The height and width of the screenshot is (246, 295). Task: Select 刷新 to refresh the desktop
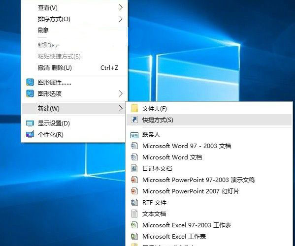click(74, 30)
